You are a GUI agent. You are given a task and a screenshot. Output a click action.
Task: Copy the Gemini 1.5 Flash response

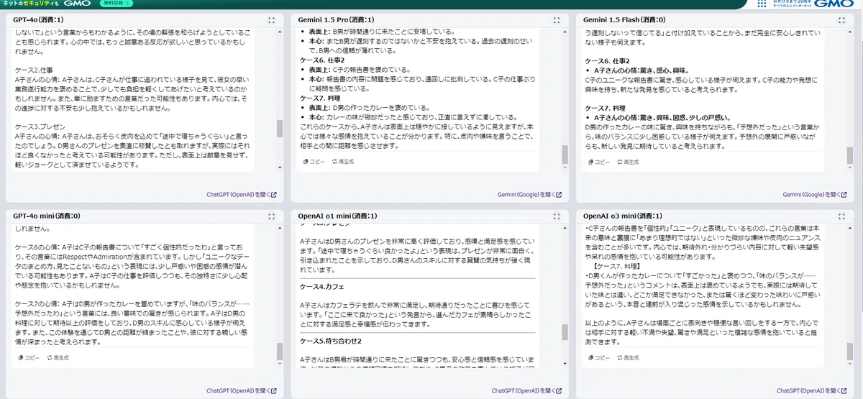pos(599,162)
